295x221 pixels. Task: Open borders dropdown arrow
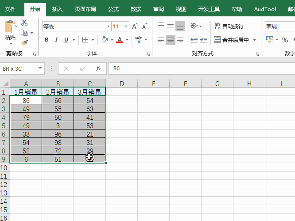pyautogui.click(x=93, y=40)
